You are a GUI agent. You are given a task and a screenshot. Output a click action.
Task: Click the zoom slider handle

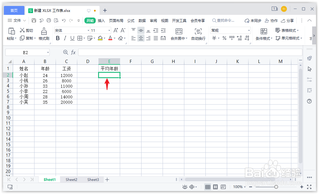[276, 187]
